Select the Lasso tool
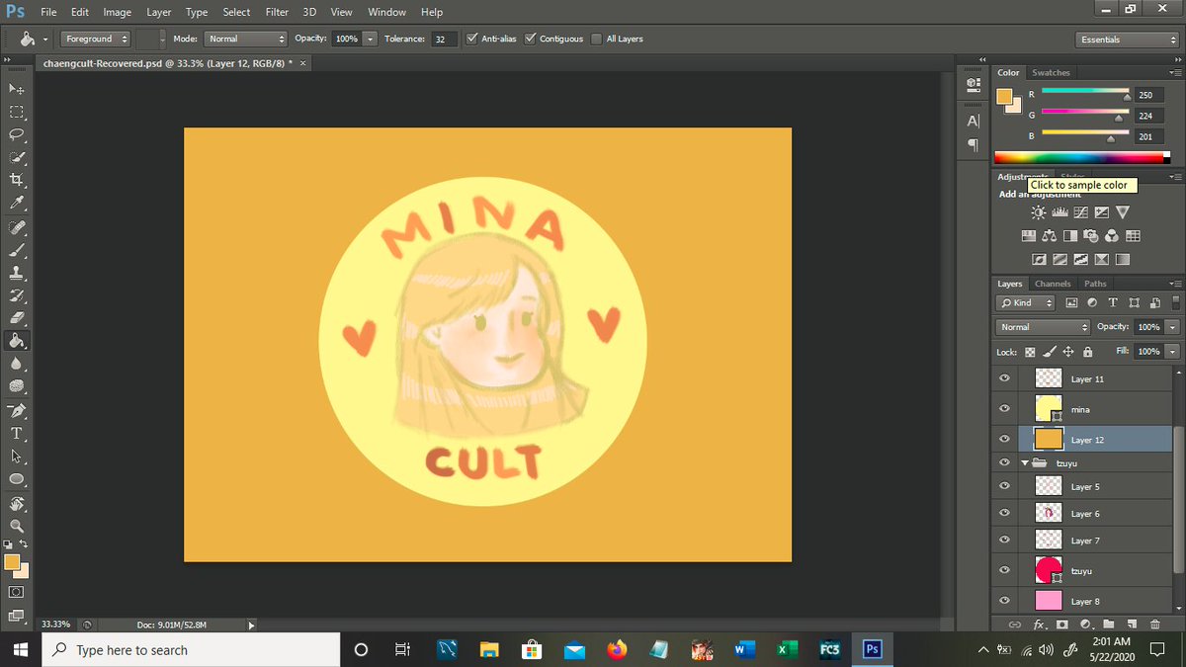The width and height of the screenshot is (1186, 667). 17,134
